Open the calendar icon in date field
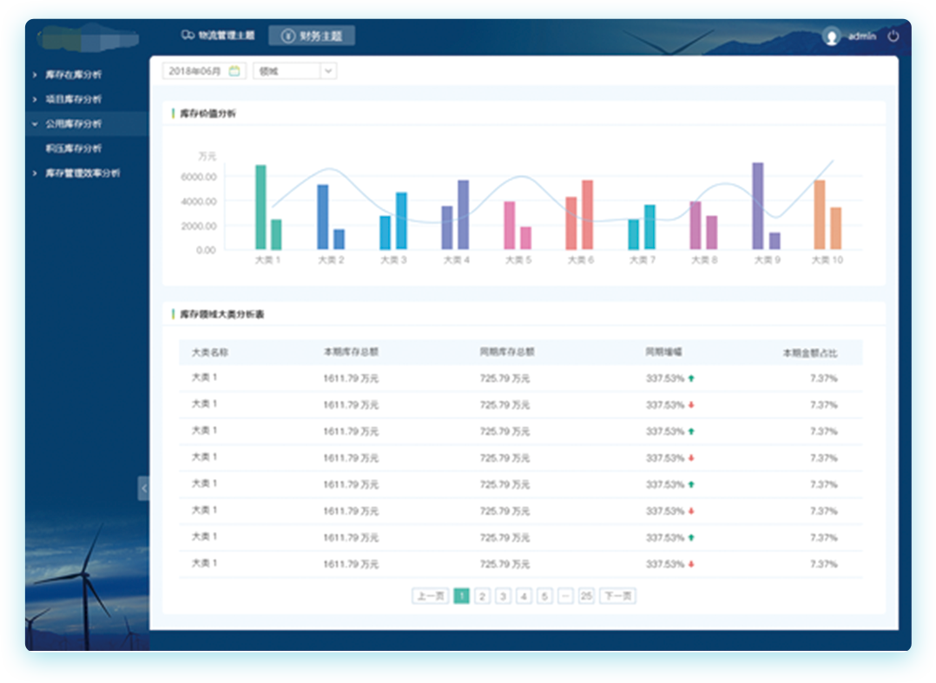Viewport: 936px width, 683px height. (x=234, y=71)
